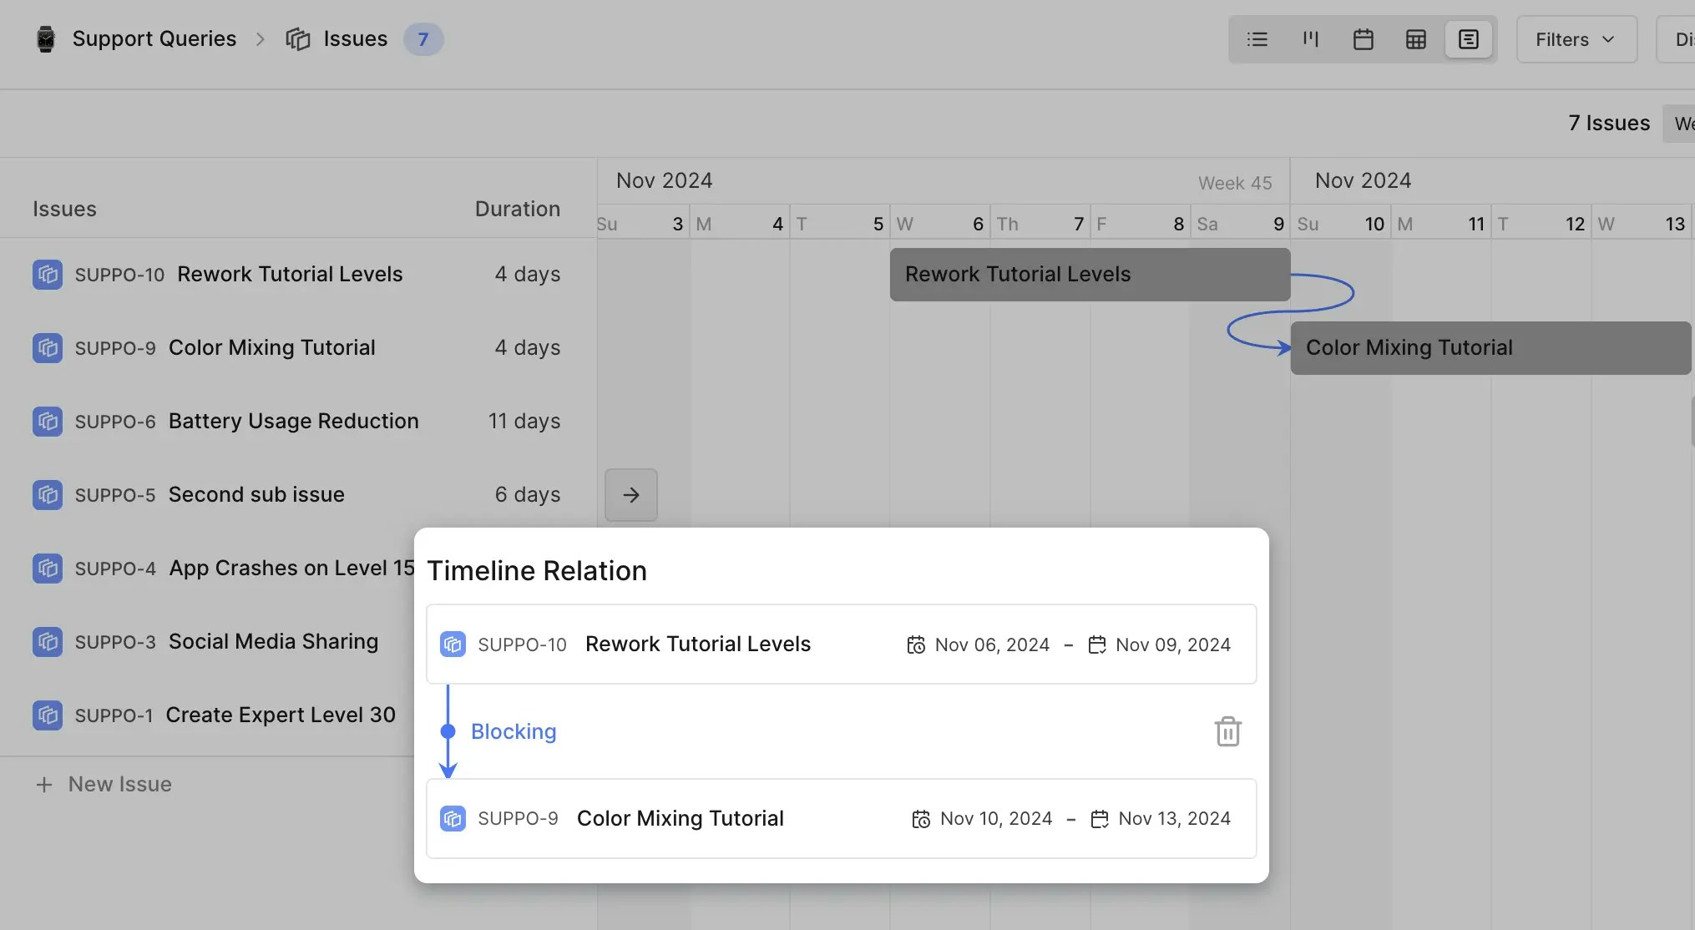Viewport: 1695px width, 930px height.
Task: Click SUPPO-9 due date Nov 13, 2024
Action: click(x=1173, y=818)
